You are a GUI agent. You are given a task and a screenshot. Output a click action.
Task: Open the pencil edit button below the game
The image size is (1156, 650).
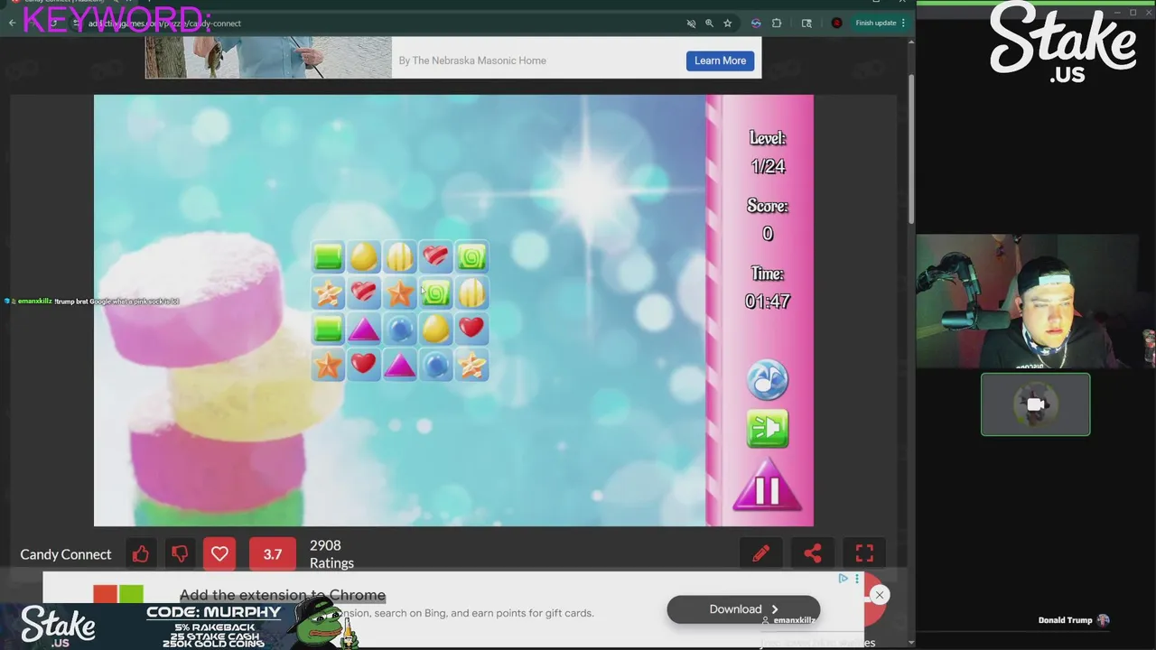click(x=761, y=553)
